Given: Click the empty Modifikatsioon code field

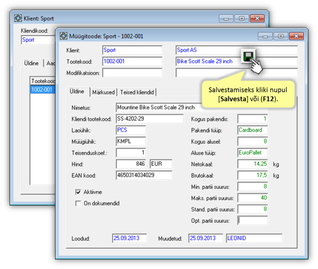Looking at the screenshot, I should pyautogui.click(x=132, y=73).
